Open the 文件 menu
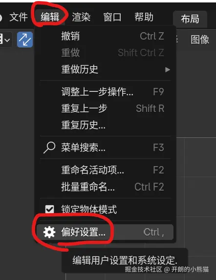The width and height of the screenshot is (216, 280). click(x=19, y=17)
